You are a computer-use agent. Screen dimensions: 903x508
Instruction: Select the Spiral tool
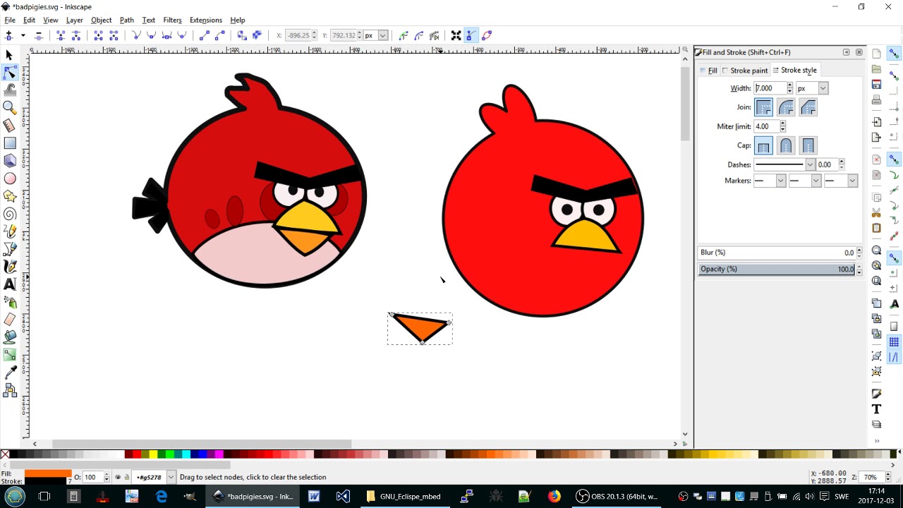[10, 214]
